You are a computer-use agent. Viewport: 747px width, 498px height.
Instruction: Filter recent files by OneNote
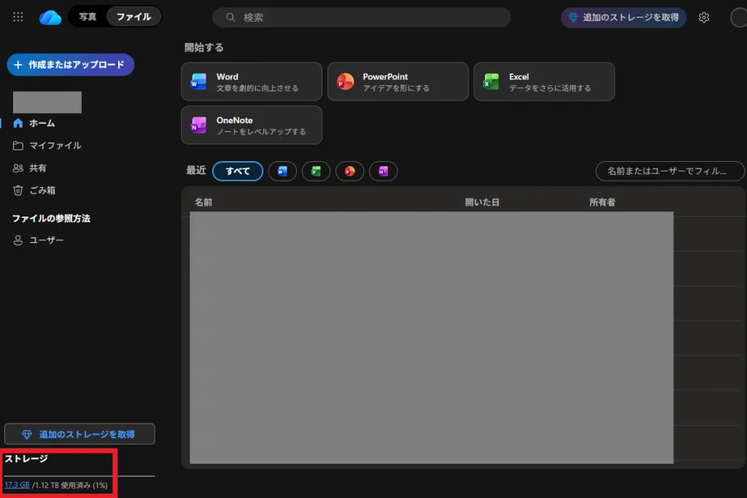click(x=384, y=171)
